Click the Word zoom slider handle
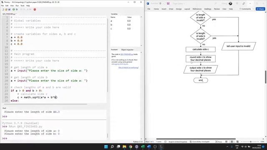267x150 pixels. click(251, 142)
